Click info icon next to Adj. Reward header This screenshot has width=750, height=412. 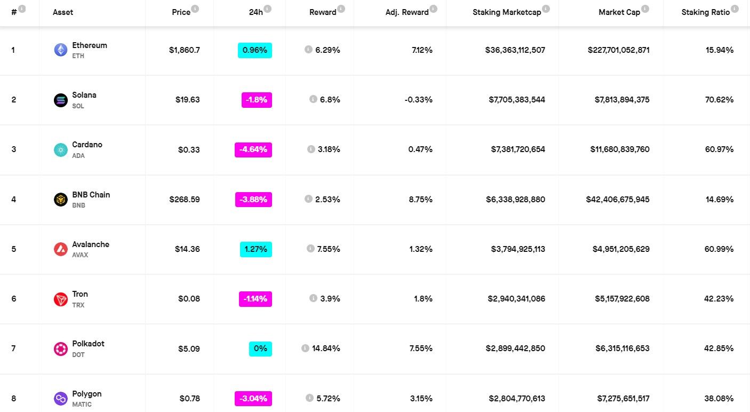point(433,9)
